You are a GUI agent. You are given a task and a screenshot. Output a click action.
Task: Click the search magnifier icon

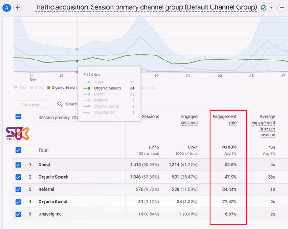click(x=60, y=104)
